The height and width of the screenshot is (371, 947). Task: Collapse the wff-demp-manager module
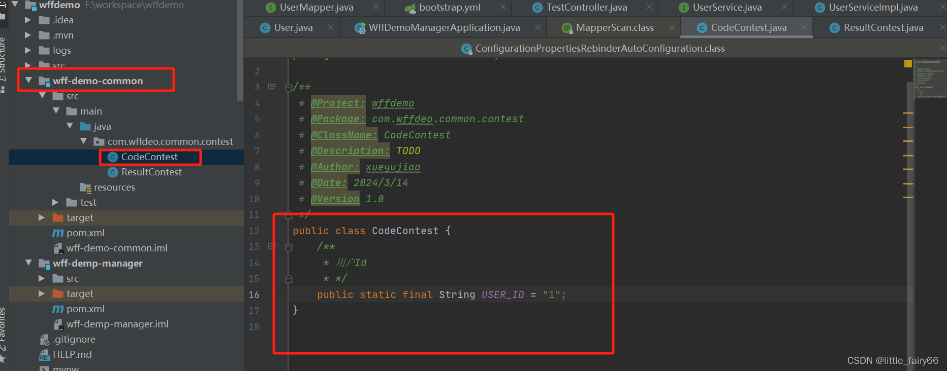28,263
